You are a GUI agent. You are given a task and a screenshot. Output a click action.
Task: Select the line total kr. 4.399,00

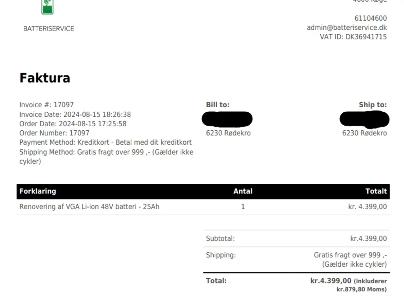(x=368, y=207)
